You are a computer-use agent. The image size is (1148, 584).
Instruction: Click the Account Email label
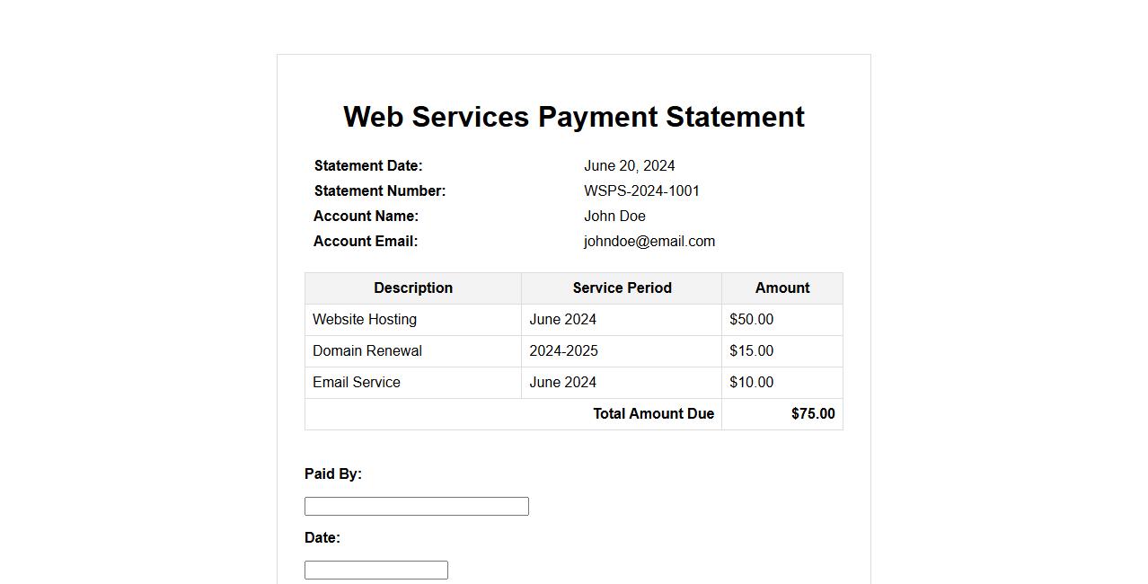pos(366,241)
